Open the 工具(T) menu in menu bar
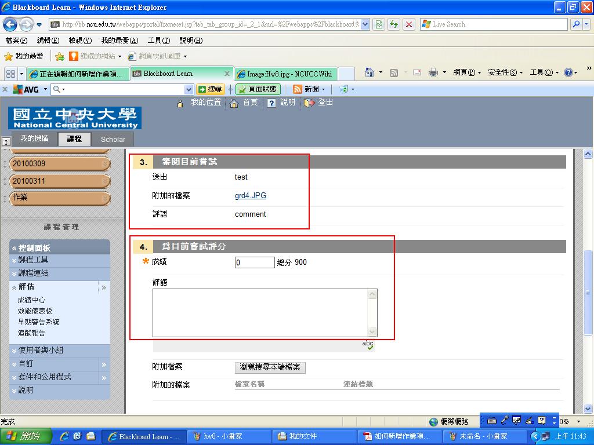This screenshot has height=445, width=594. tap(158, 41)
